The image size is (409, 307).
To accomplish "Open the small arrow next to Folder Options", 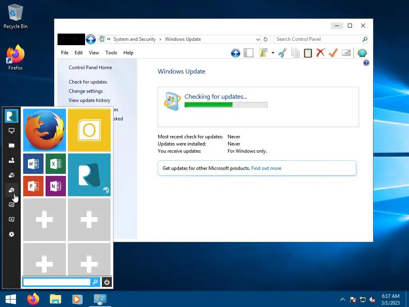I will click(x=273, y=53).
